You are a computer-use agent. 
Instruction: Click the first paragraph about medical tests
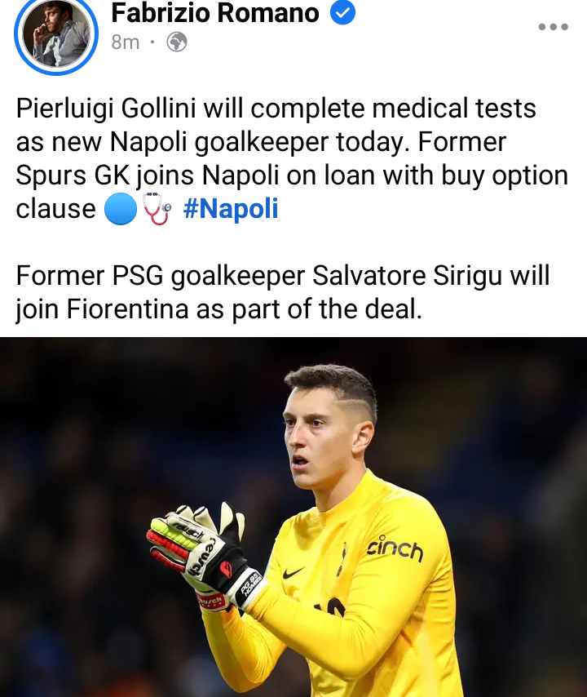coord(292,158)
